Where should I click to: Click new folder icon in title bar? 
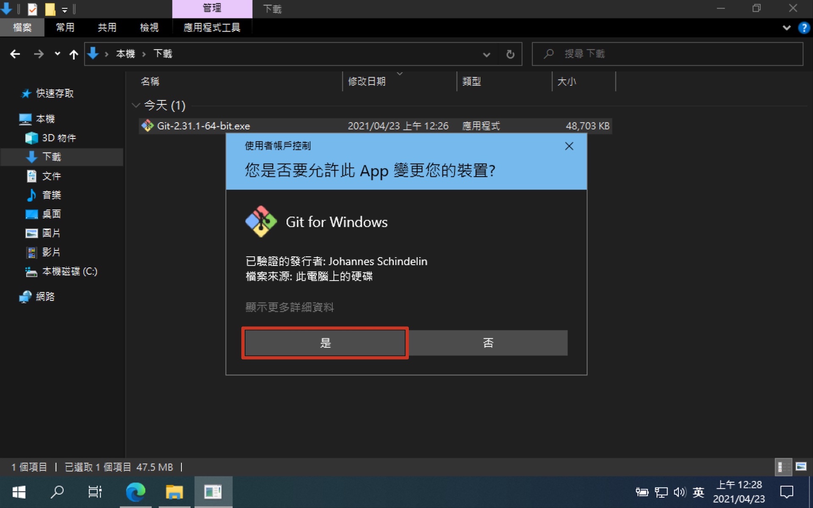coord(50,9)
